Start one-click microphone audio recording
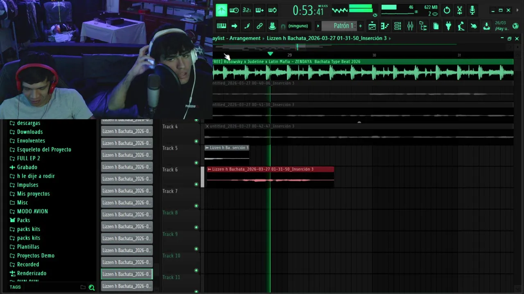This screenshot has width=524, height=294. coord(472,10)
